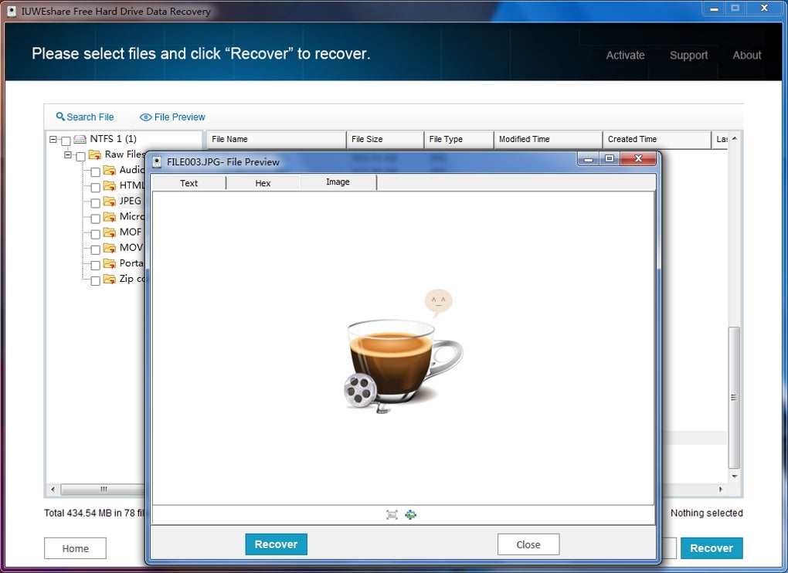Check the MOV folder checkbox
Viewport: 788px width, 573px height.
[95, 249]
